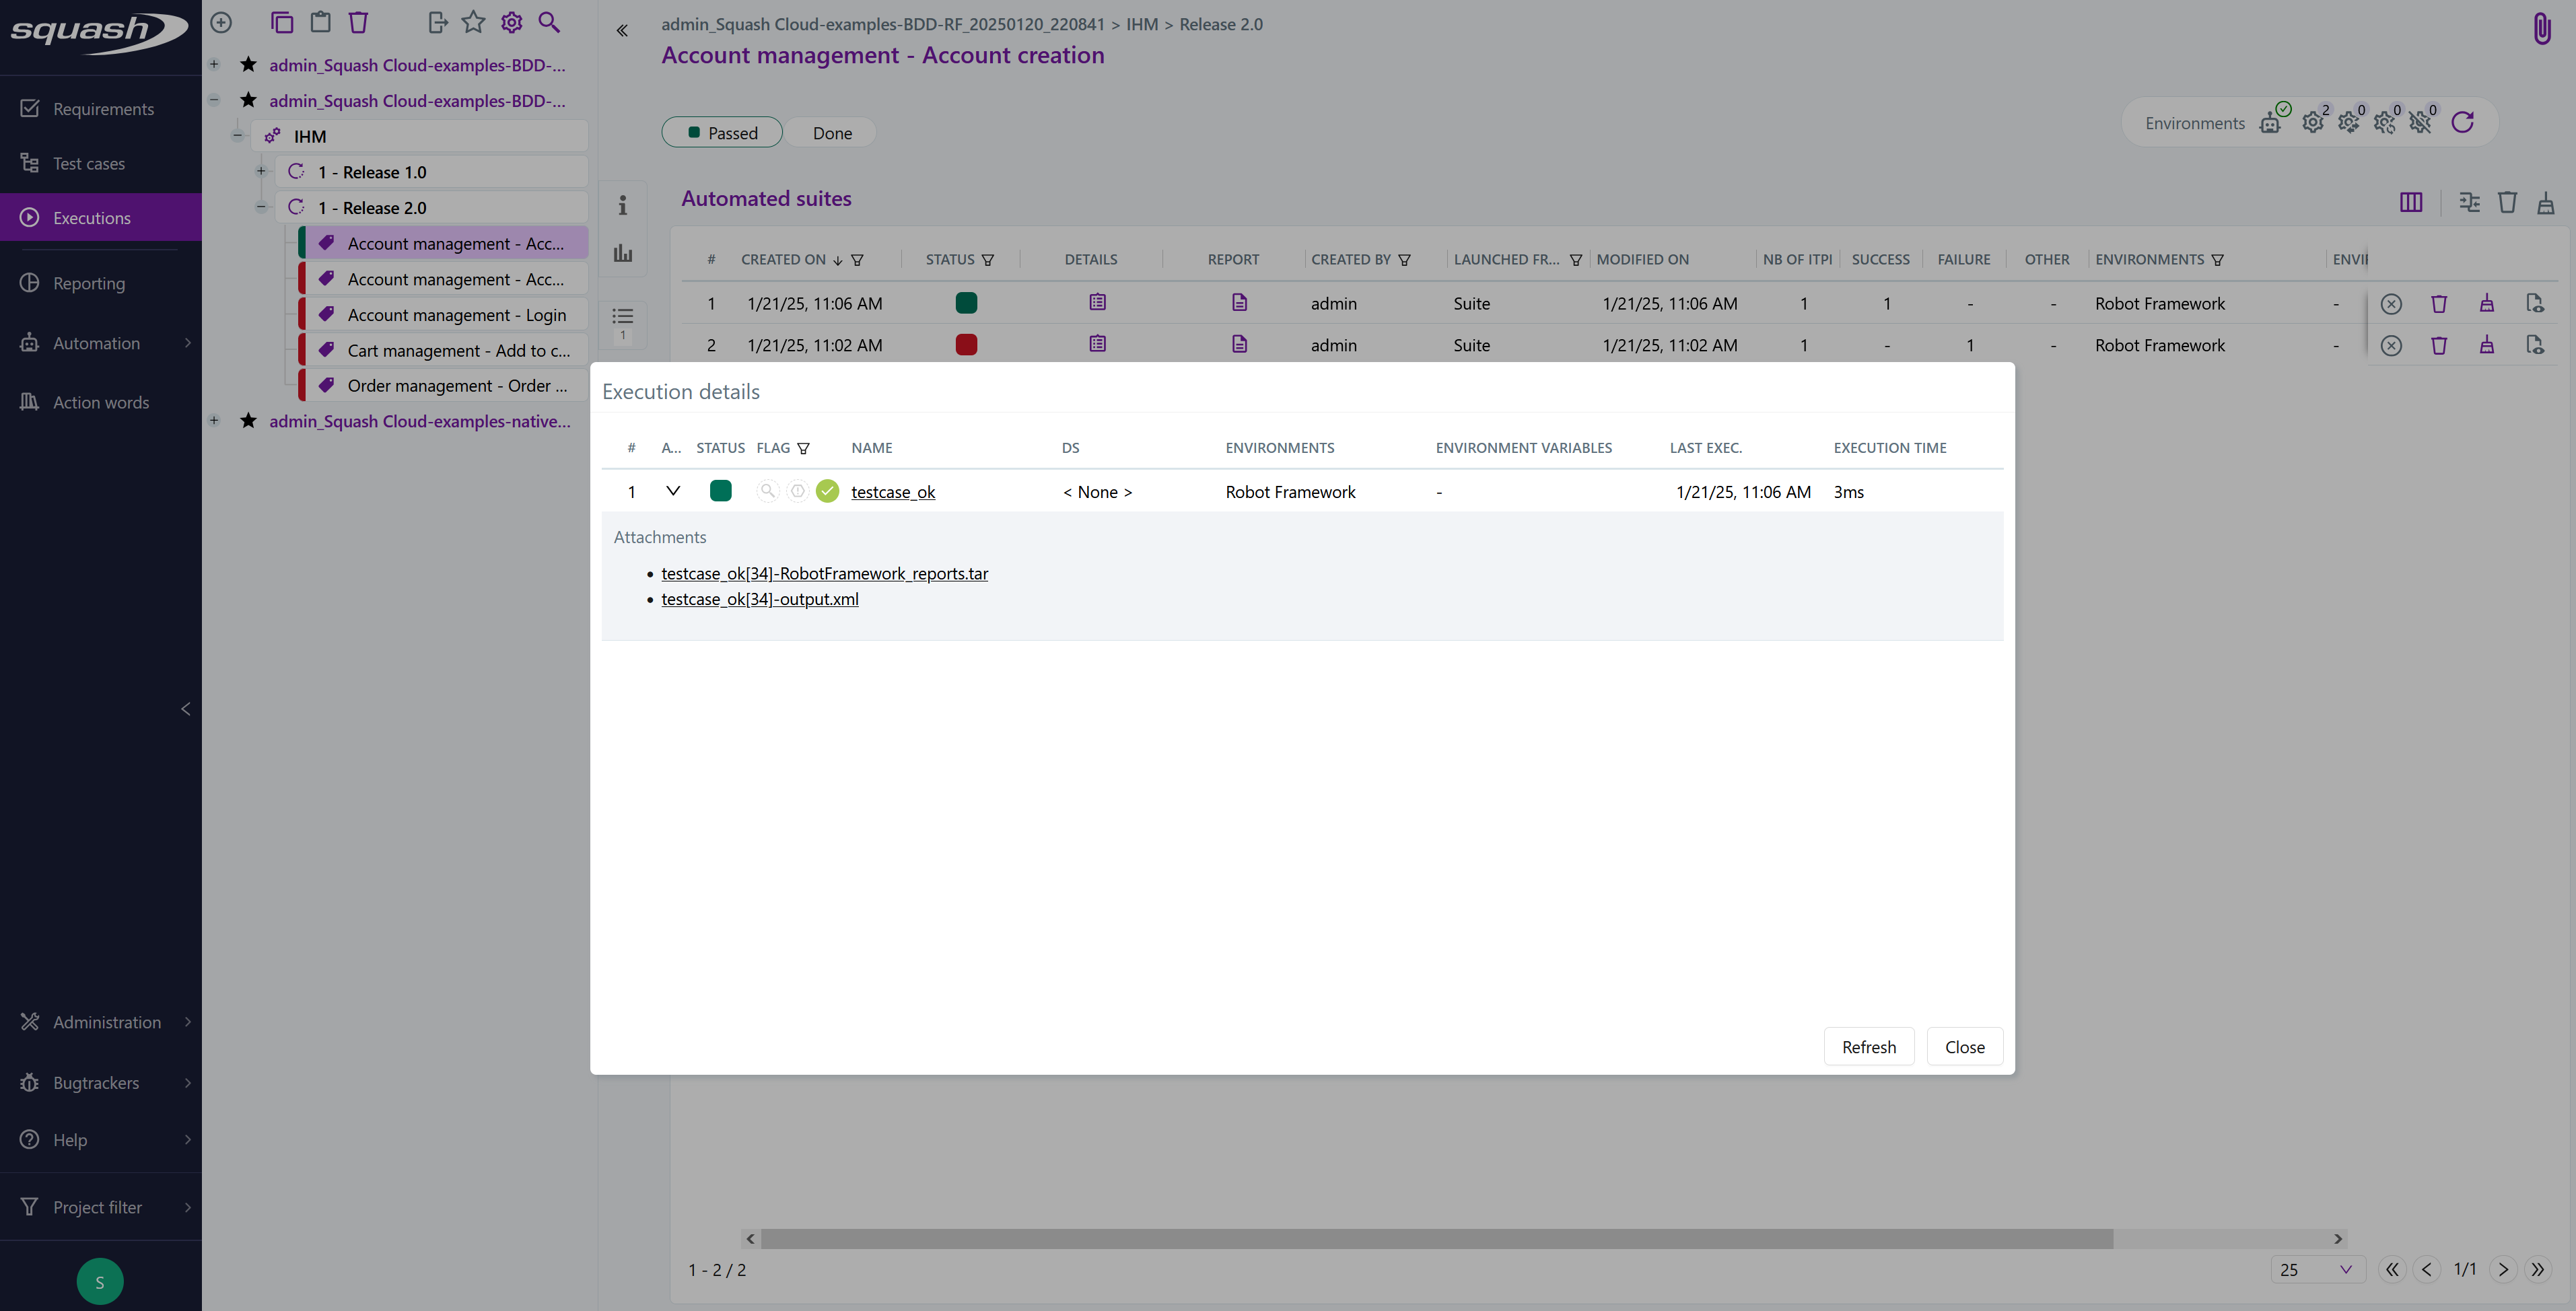Click the refresh environments icon
Viewport: 2576px width, 1311px height.
[2463, 122]
